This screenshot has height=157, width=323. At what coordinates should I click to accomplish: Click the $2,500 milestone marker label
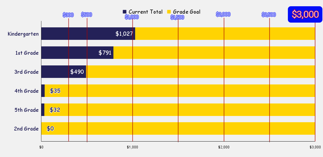click(269, 15)
